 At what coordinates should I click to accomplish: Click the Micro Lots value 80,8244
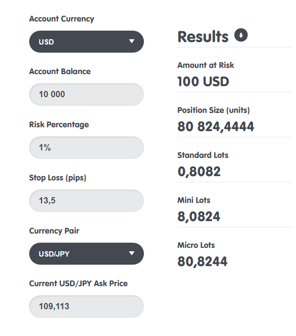[x=202, y=261]
